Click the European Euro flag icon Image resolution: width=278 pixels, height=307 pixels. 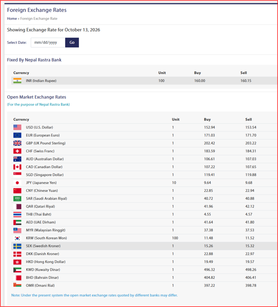point(17,135)
